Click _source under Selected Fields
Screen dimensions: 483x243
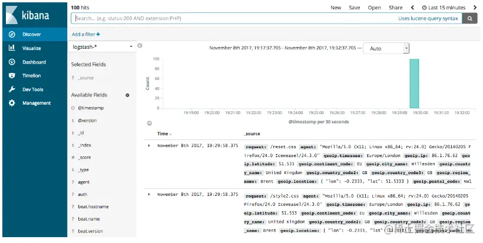[x=85, y=78]
